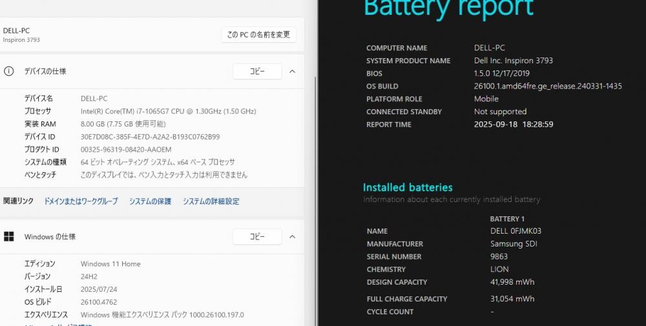The image size is (646, 326).
Task: Copy the Windows specifications
Action: [257, 237]
